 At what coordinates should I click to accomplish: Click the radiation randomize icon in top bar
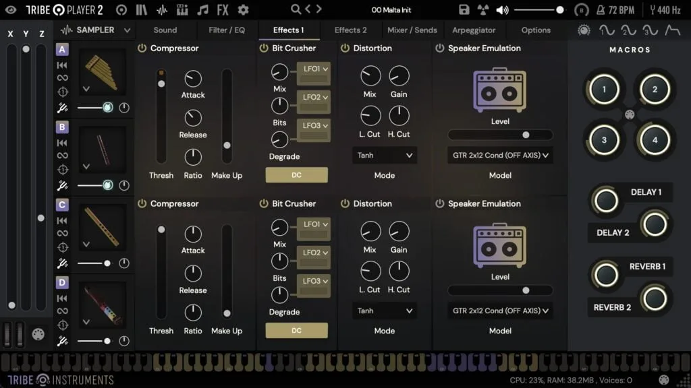pyautogui.click(x=483, y=10)
